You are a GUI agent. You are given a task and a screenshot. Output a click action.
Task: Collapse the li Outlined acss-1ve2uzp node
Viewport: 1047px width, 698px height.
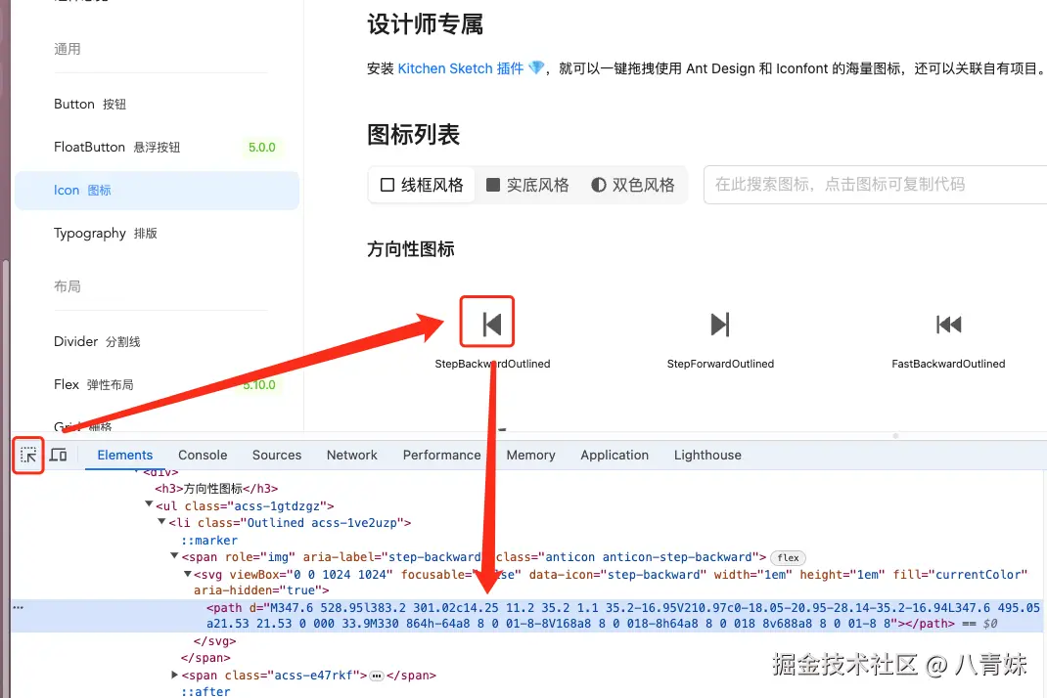pyautogui.click(x=161, y=522)
